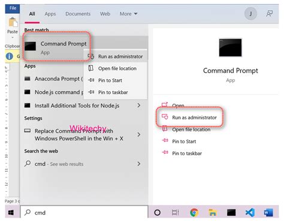Viewport: 284px width, 223px height.
Task: Click the search magnifier icon beside cmd web result
Action: coord(28,164)
